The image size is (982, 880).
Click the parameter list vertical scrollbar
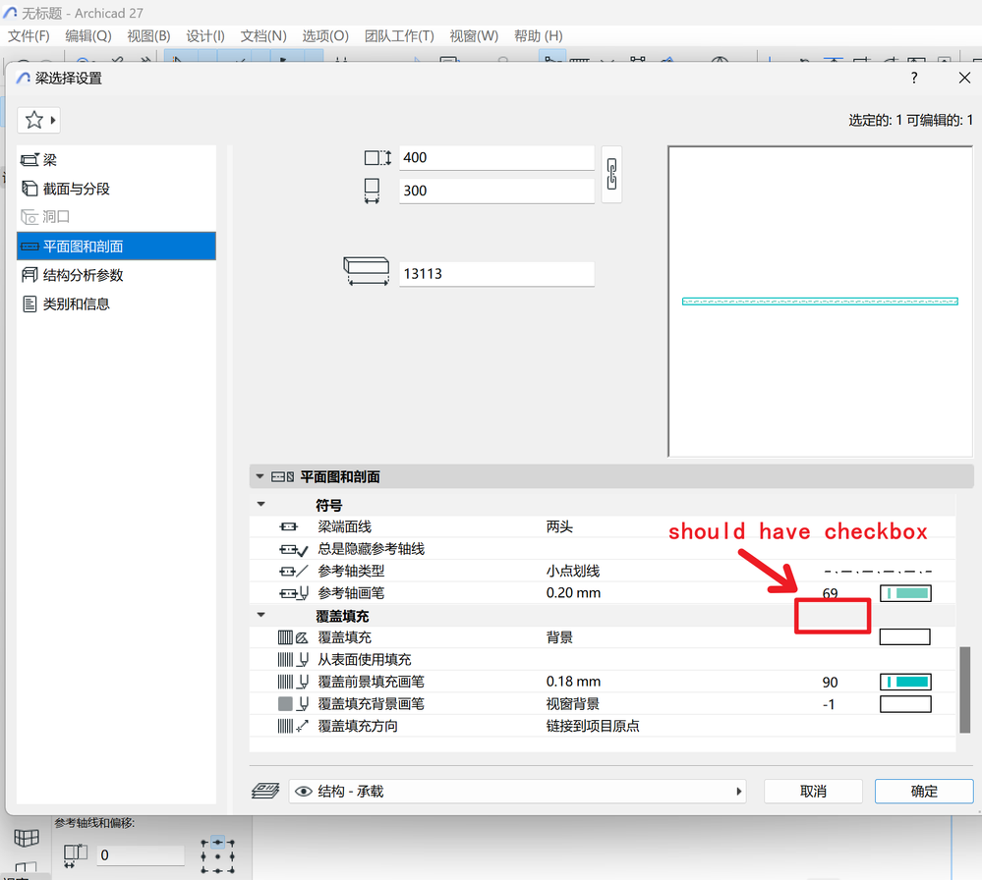click(x=965, y=689)
